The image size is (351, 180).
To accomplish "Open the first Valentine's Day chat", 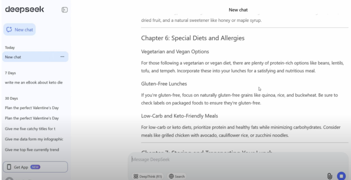I will point(32,108).
